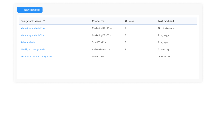Open Marketing analysis Test querybook
Screen dimensions: 216x130
pos(33,35)
